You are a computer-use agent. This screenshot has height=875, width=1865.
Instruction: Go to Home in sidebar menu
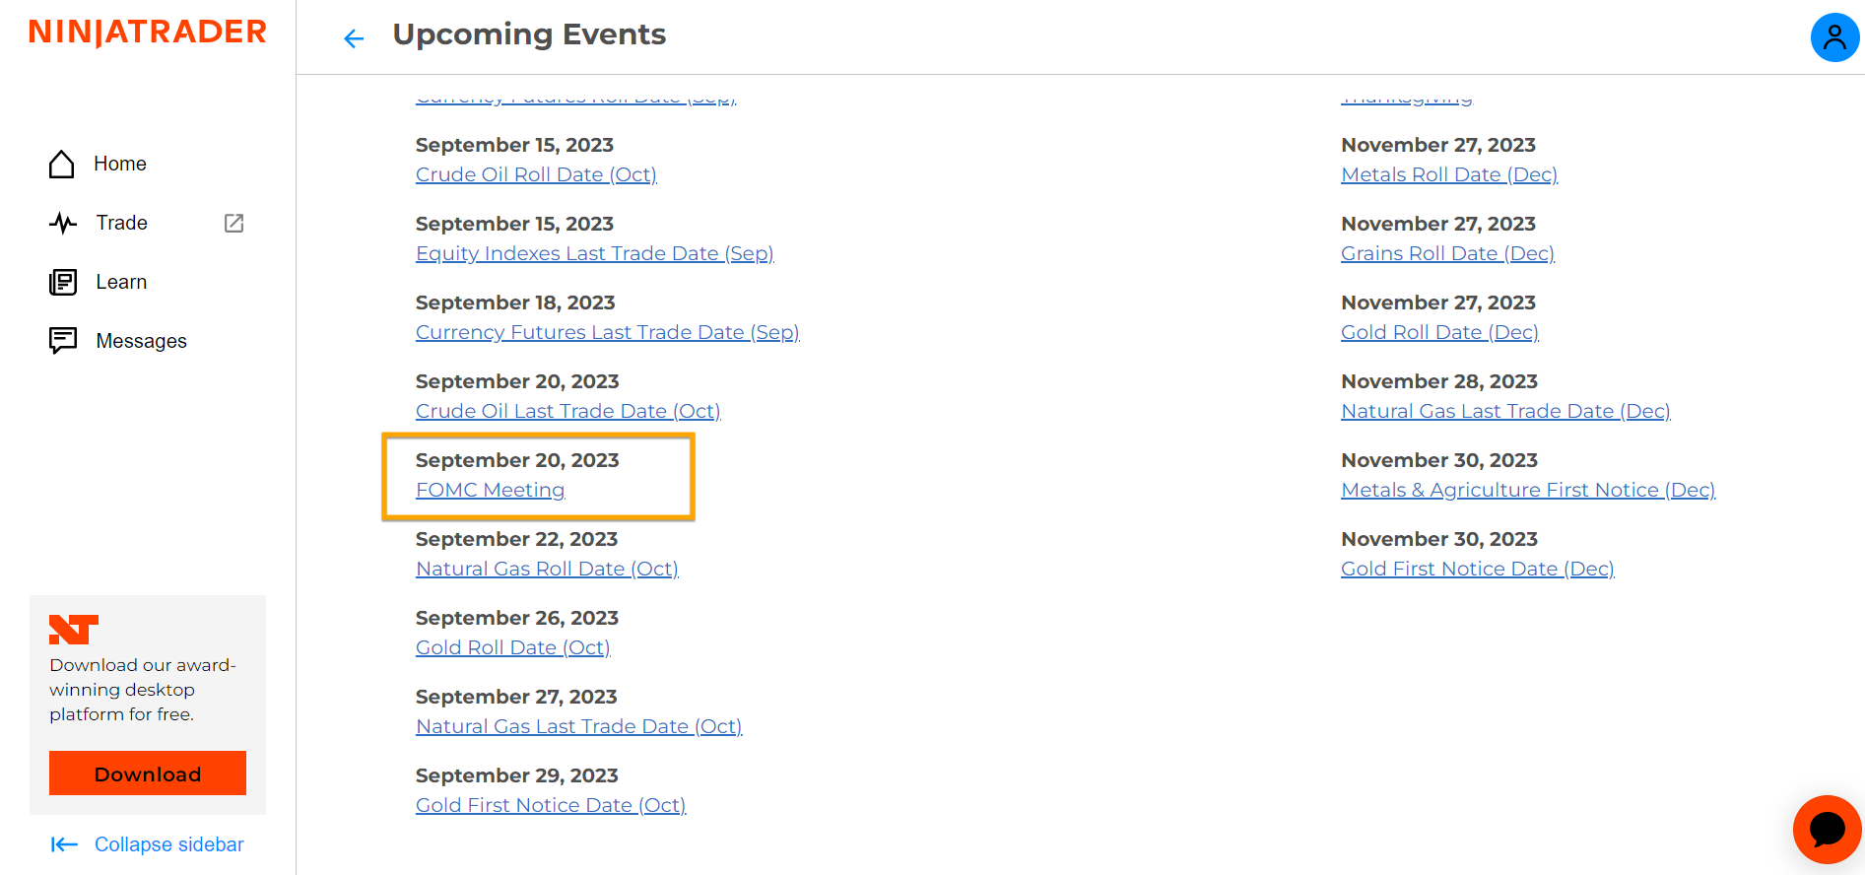(x=120, y=164)
